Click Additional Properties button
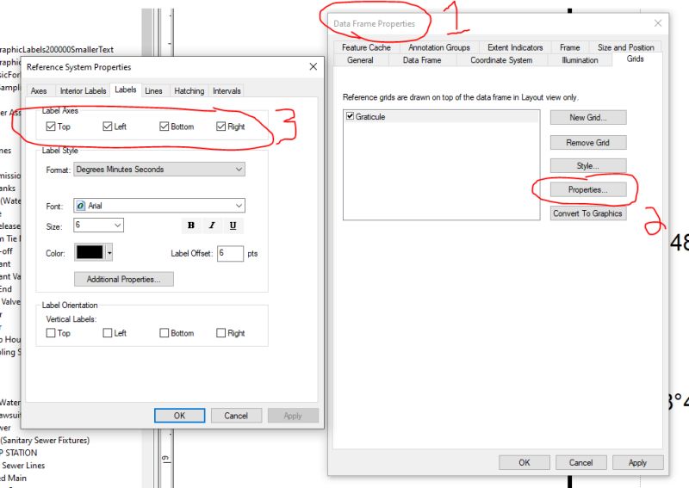The image size is (689, 488). coord(124,280)
